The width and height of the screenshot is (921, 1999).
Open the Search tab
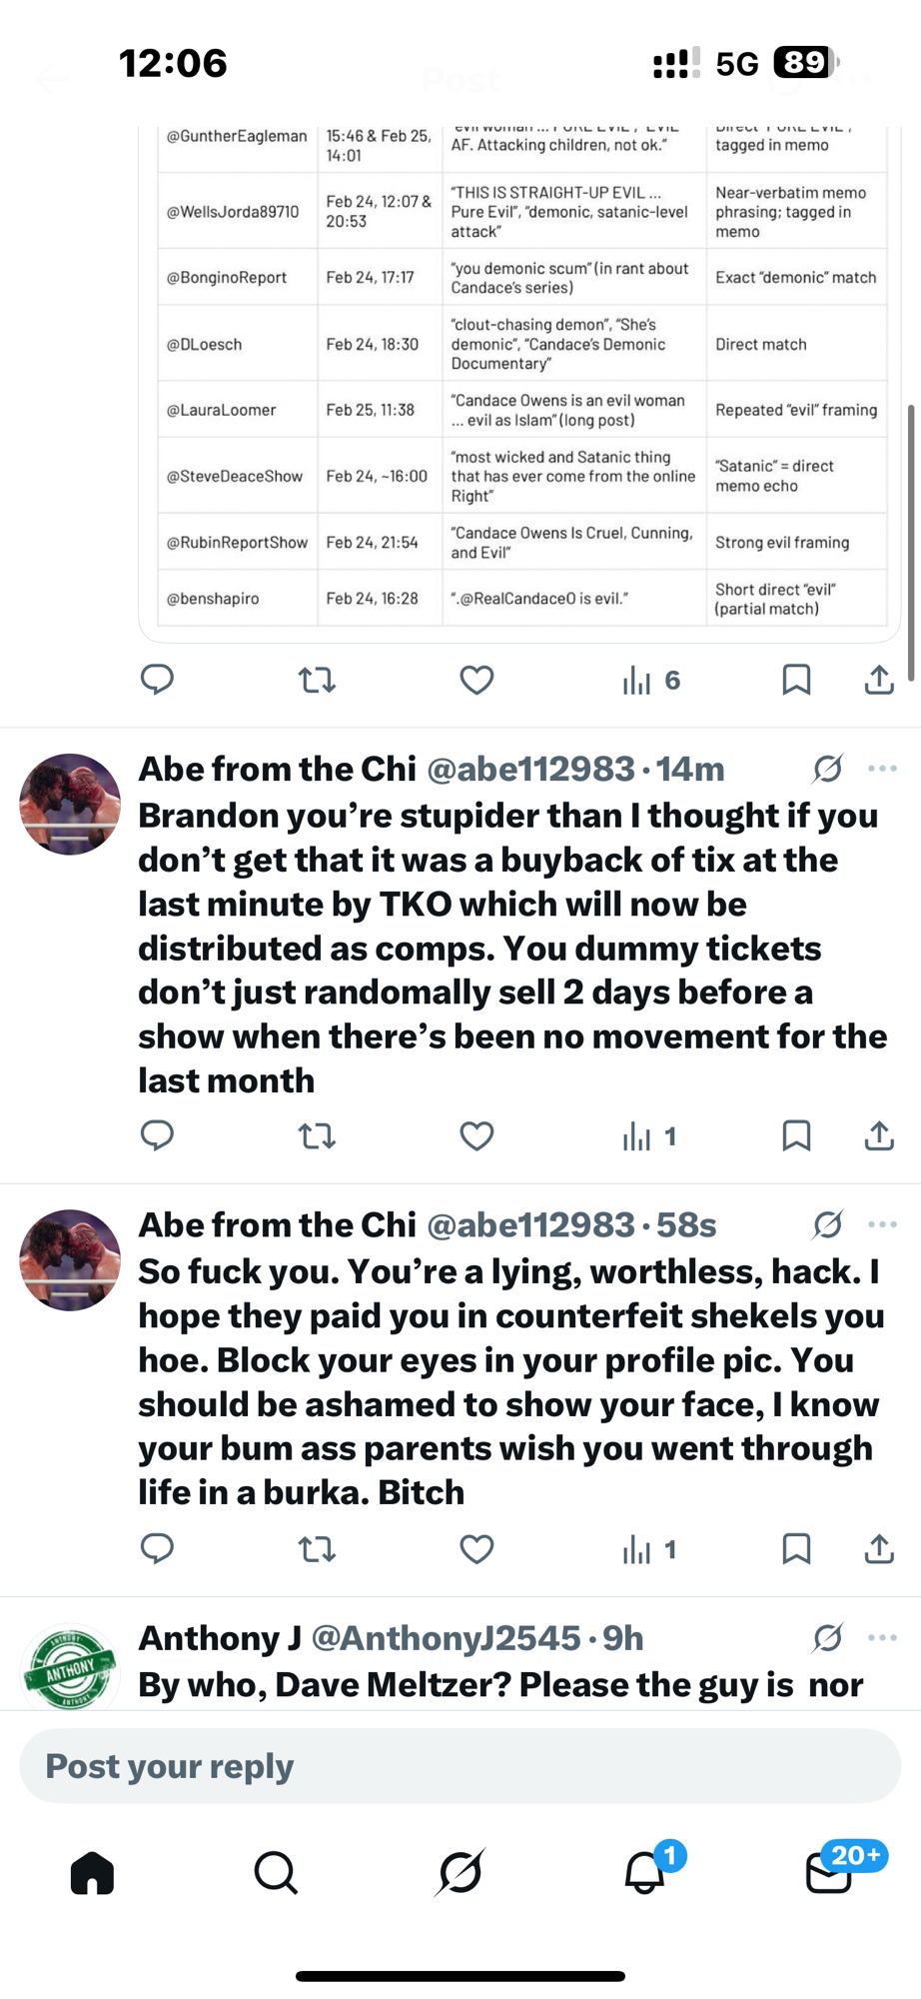tap(276, 1872)
